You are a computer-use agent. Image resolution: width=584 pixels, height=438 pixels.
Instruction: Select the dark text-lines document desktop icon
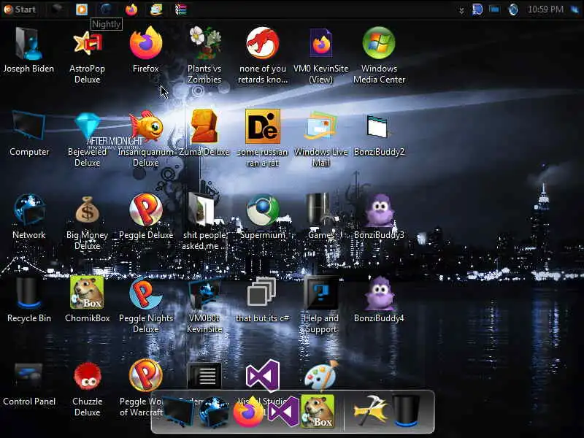(x=204, y=376)
